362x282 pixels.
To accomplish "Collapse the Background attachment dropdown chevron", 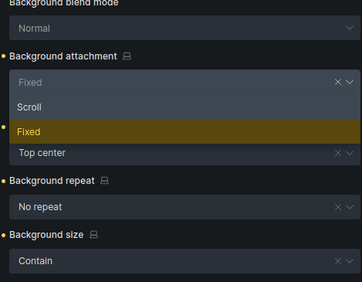I will click(x=350, y=82).
